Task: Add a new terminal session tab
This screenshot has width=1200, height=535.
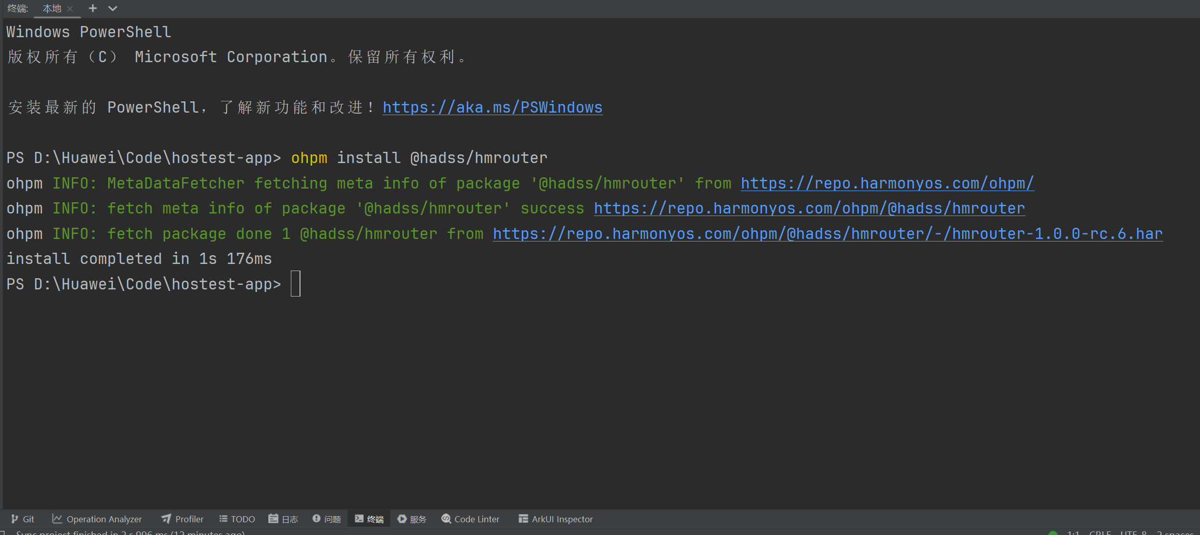Action: pyautogui.click(x=93, y=8)
